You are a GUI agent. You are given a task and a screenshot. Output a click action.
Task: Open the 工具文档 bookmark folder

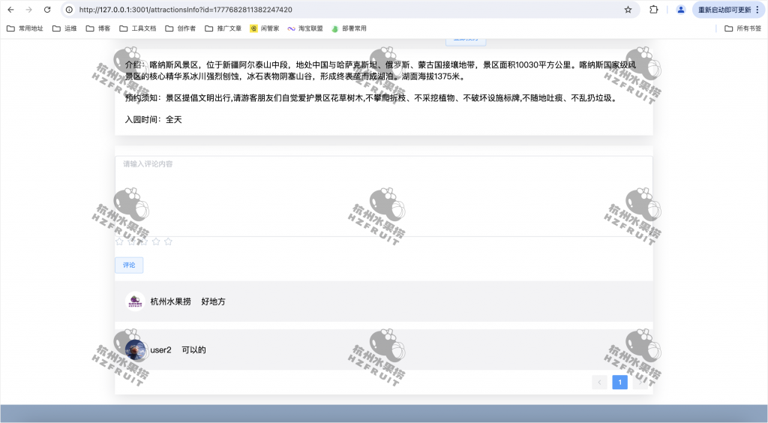(138, 28)
